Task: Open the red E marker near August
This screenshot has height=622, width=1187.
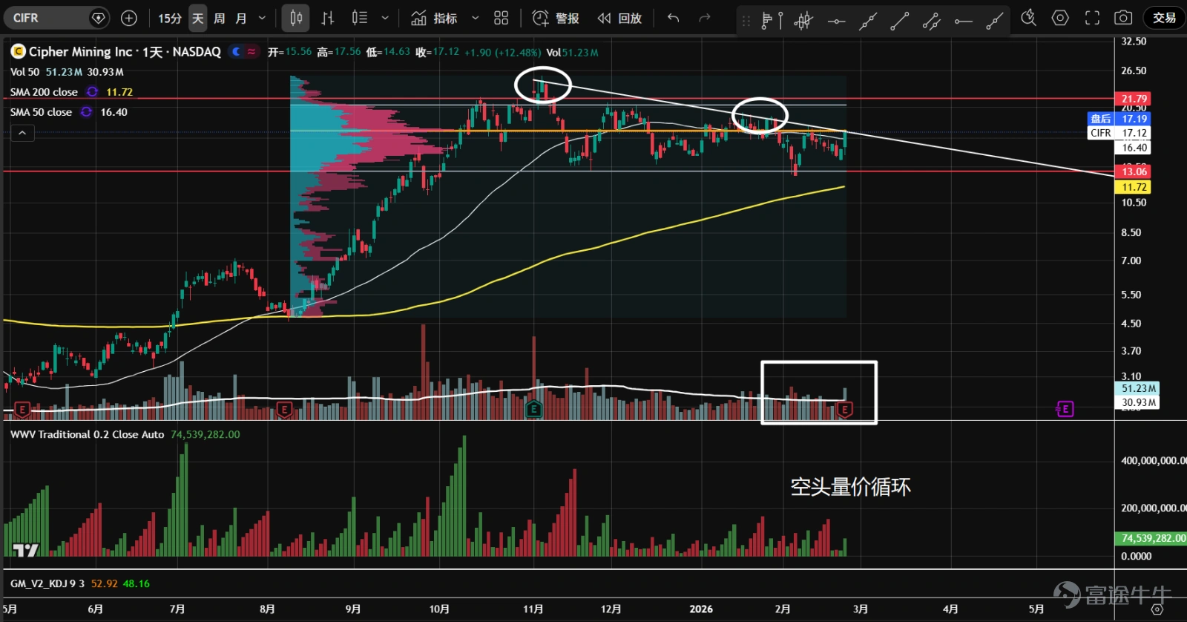Action: pyautogui.click(x=284, y=409)
